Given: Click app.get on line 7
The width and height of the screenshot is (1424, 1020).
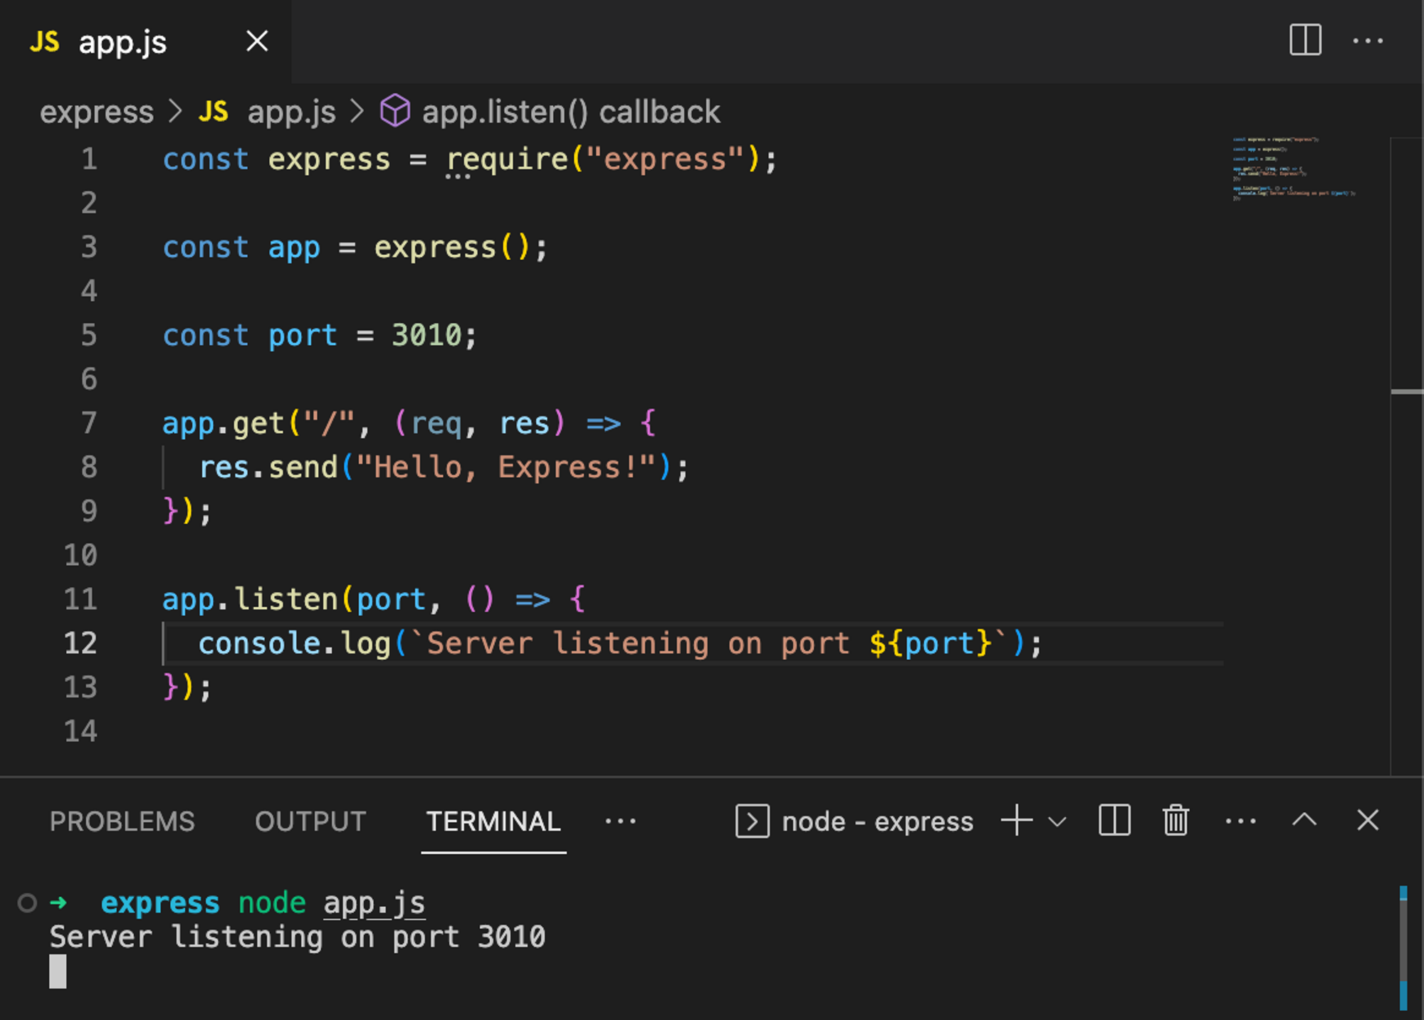Looking at the screenshot, I should [x=224, y=424].
